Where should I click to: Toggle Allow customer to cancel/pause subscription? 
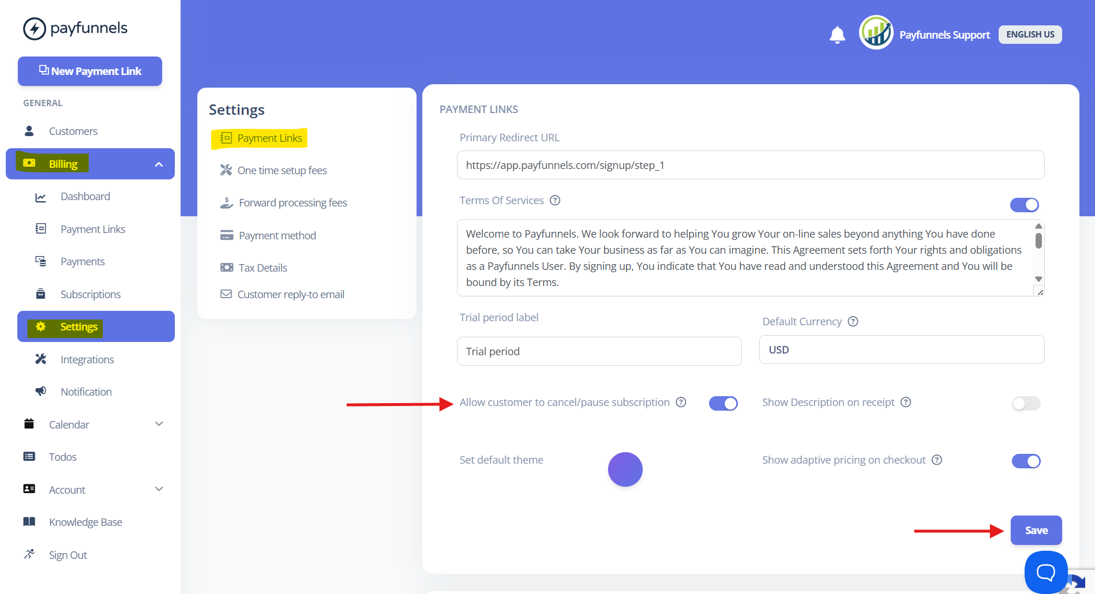(x=723, y=403)
